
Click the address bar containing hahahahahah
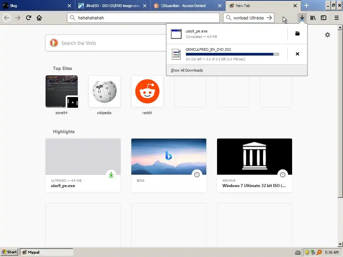(143, 18)
